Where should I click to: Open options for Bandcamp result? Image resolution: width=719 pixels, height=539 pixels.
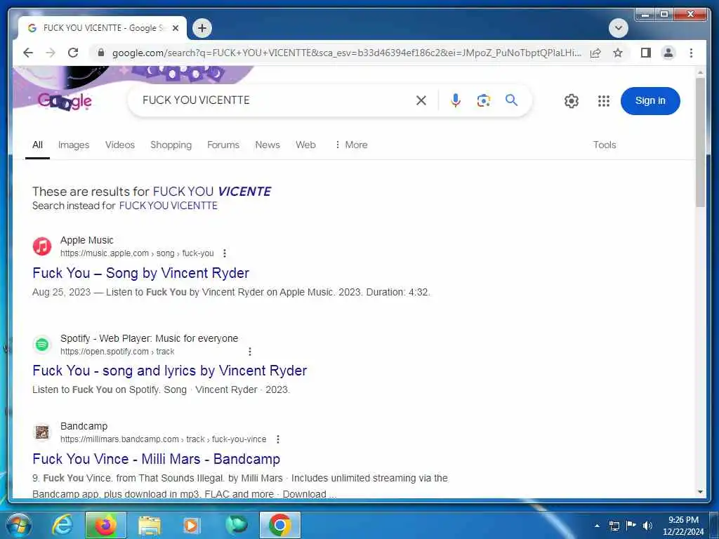278,439
